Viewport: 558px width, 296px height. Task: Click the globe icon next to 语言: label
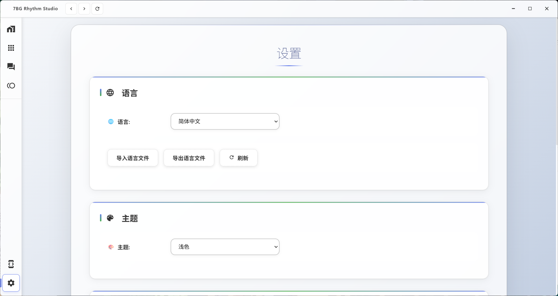(x=110, y=122)
